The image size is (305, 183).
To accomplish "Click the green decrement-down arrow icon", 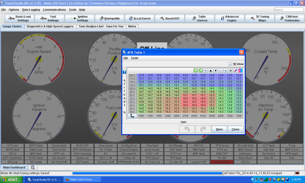I will [x=201, y=71].
